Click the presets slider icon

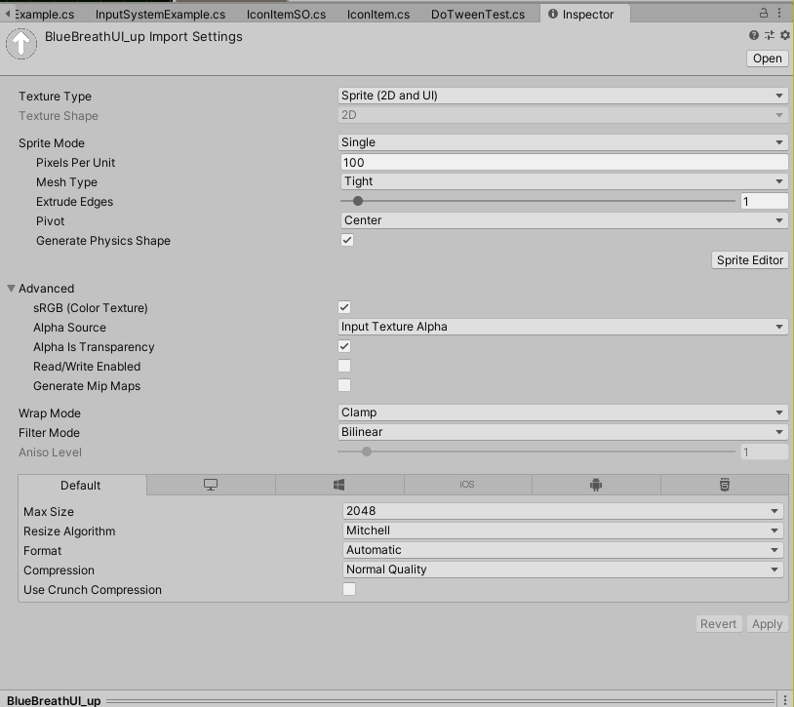770,35
